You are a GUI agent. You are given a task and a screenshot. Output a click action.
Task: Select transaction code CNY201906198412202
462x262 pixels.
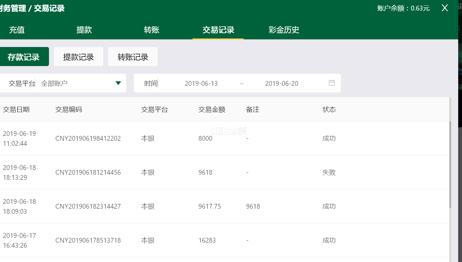(x=88, y=138)
